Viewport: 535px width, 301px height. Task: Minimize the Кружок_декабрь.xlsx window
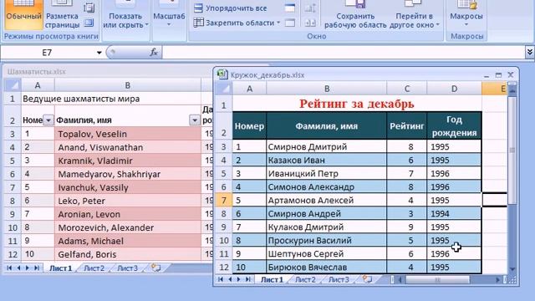coord(487,75)
